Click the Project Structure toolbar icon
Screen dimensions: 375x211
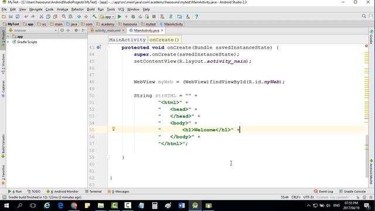(x=179, y=16)
